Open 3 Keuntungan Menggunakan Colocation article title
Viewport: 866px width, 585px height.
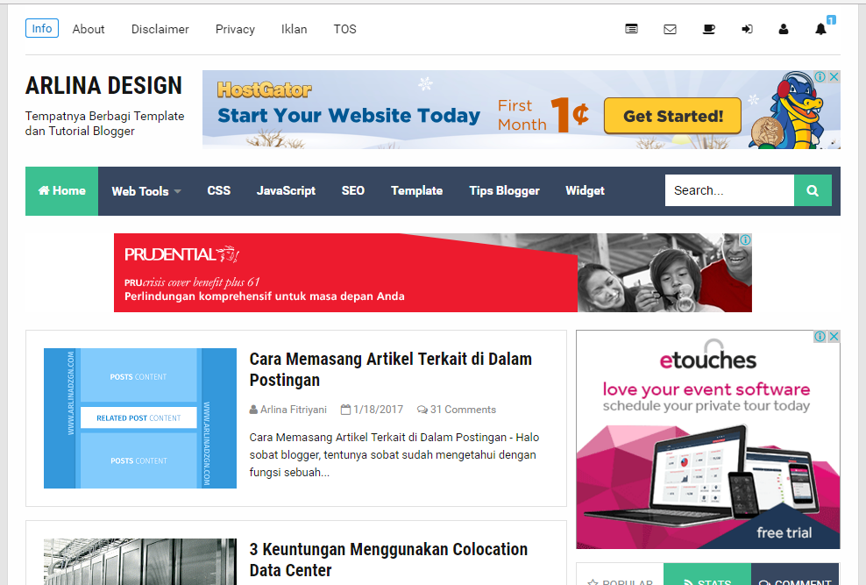(388, 560)
